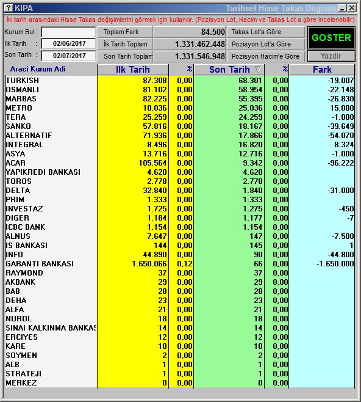
Task: Select the OSMANLI row
Action: 180,90
